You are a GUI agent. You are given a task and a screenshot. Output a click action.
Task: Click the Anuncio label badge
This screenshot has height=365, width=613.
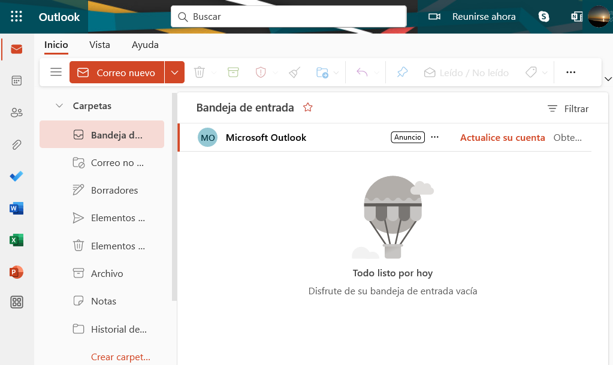[x=407, y=137]
